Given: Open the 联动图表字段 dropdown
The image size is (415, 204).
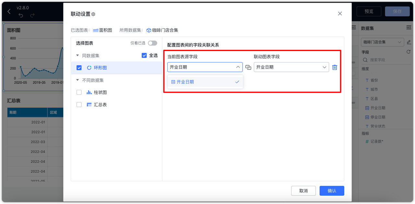Looking at the screenshot, I should 291,67.
